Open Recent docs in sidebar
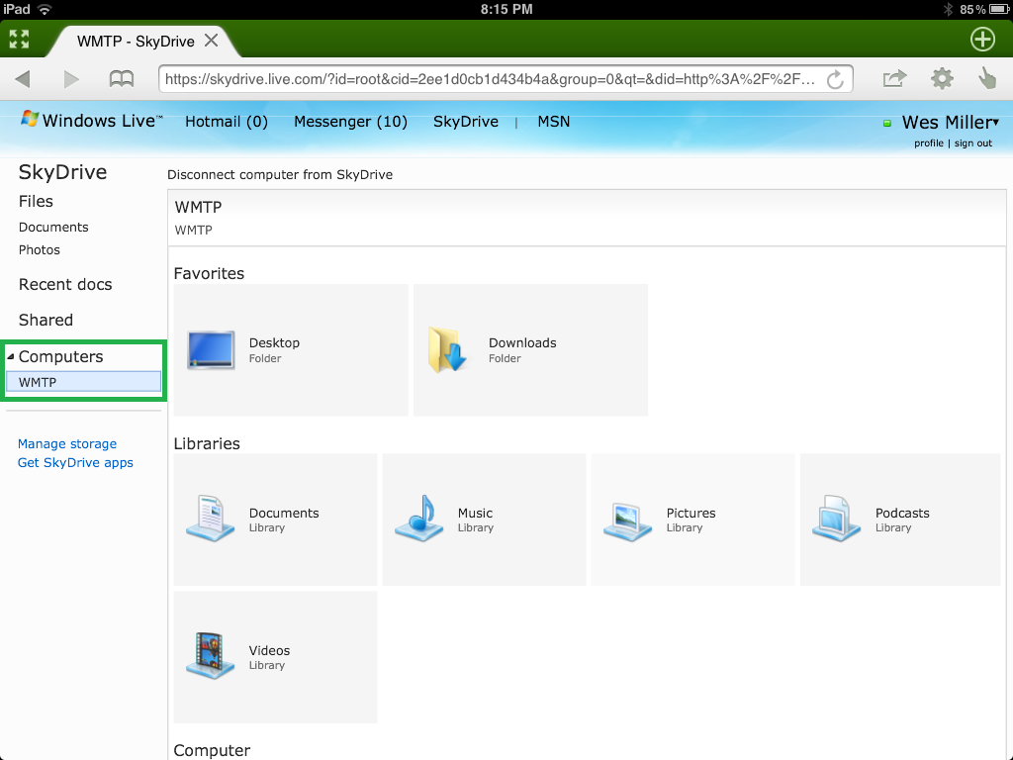 65,284
